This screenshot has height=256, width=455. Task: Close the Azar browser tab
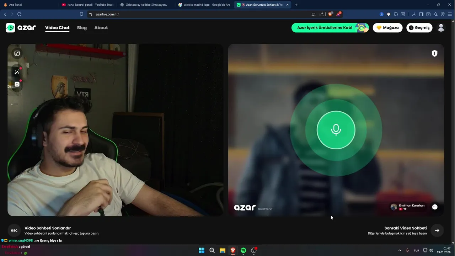pos(287,5)
